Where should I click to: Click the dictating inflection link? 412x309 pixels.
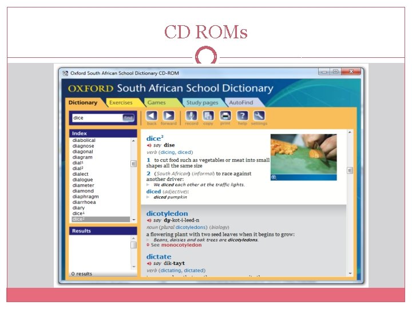171,270
